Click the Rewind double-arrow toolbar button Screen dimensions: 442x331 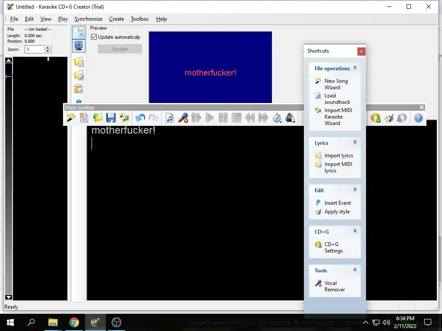(250, 118)
